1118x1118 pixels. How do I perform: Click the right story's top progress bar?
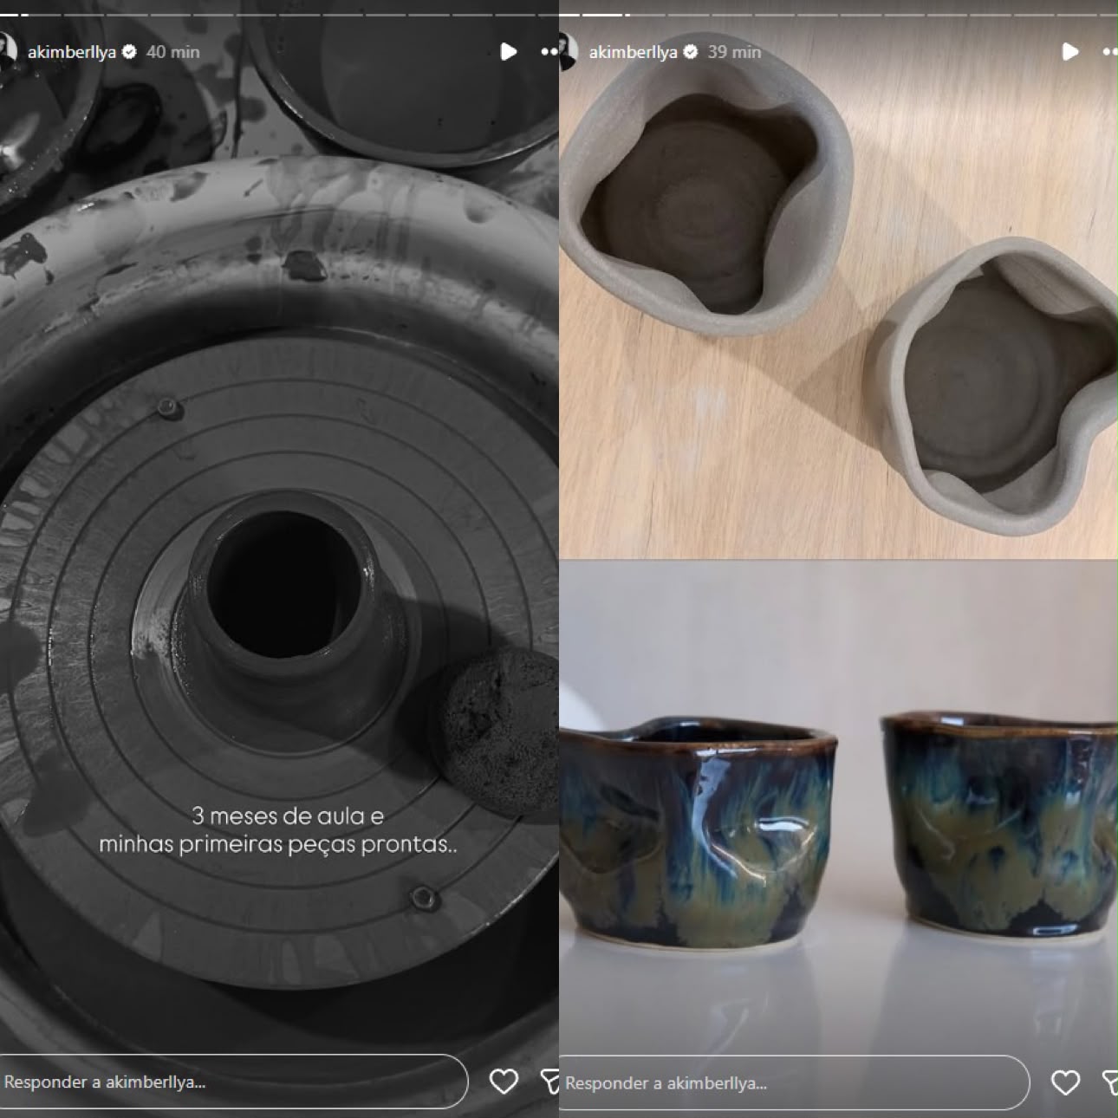pyautogui.click(x=839, y=15)
